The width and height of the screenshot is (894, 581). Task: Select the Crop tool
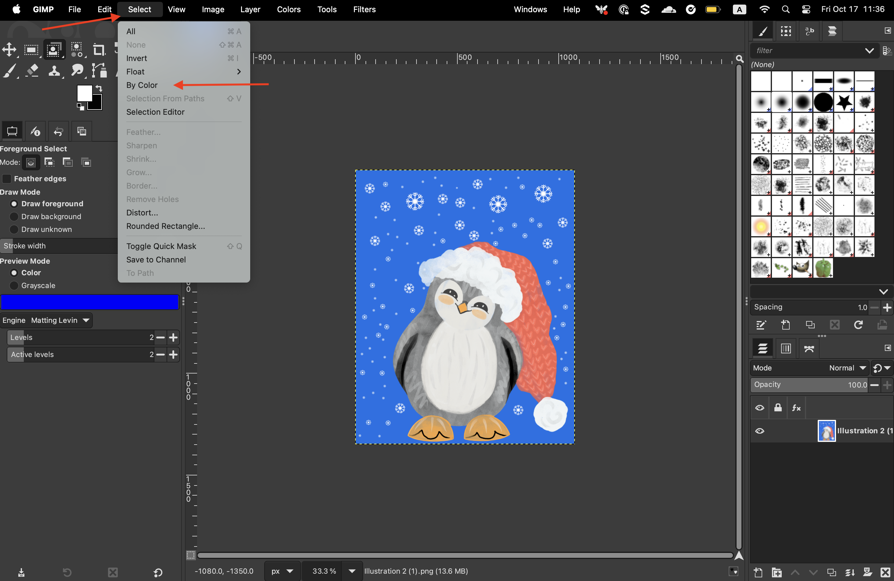99,49
